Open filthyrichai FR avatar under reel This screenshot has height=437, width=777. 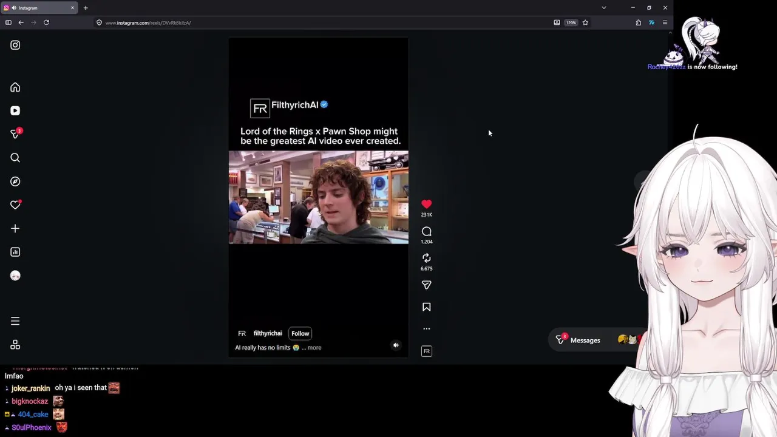pos(242,333)
